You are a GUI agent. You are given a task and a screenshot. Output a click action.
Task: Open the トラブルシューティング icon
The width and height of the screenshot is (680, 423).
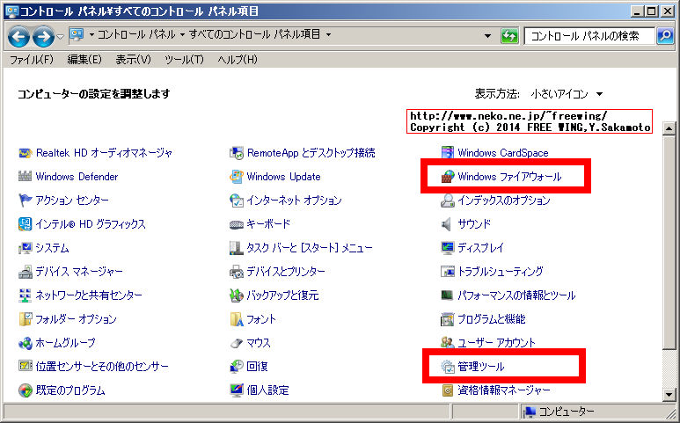coord(447,272)
